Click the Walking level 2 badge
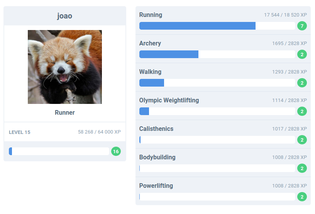Screen dimensions: 315x214 [302, 83]
